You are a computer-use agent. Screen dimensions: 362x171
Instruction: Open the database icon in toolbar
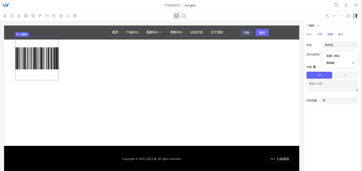(x=33, y=16)
